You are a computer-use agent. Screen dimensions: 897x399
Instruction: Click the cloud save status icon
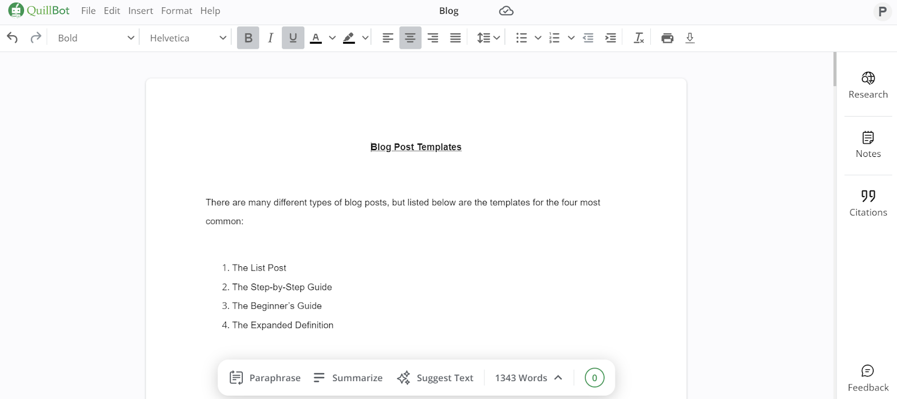pyautogui.click(x=506, y=11)
